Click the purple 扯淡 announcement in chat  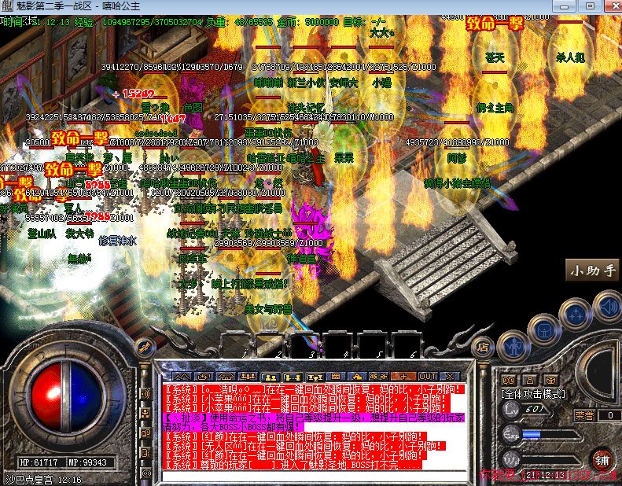(314, 422)
